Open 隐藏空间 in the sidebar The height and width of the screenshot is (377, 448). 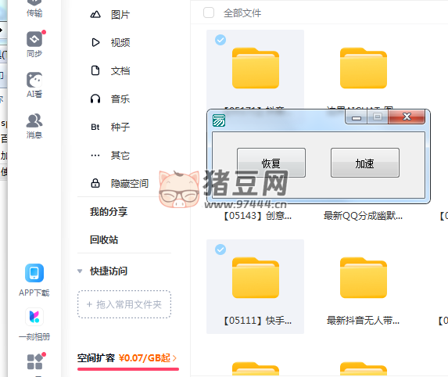(130, 183)
